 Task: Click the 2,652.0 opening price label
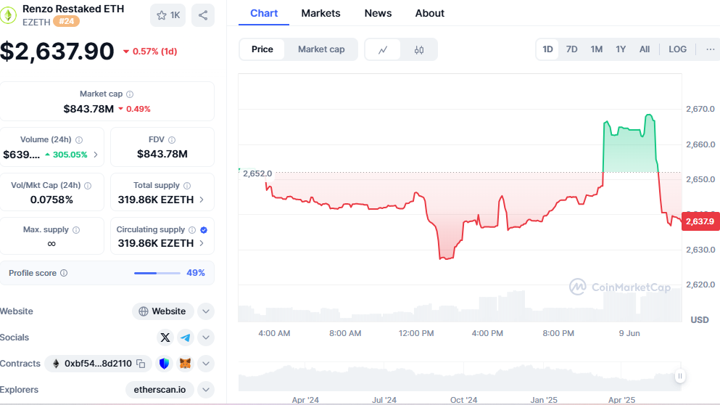[257, 173]
